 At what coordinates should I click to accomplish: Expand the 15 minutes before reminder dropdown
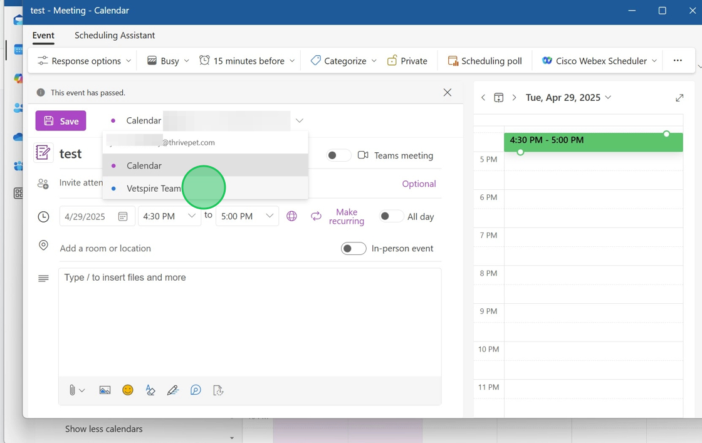pyautogui.click(x=292, y=61)
